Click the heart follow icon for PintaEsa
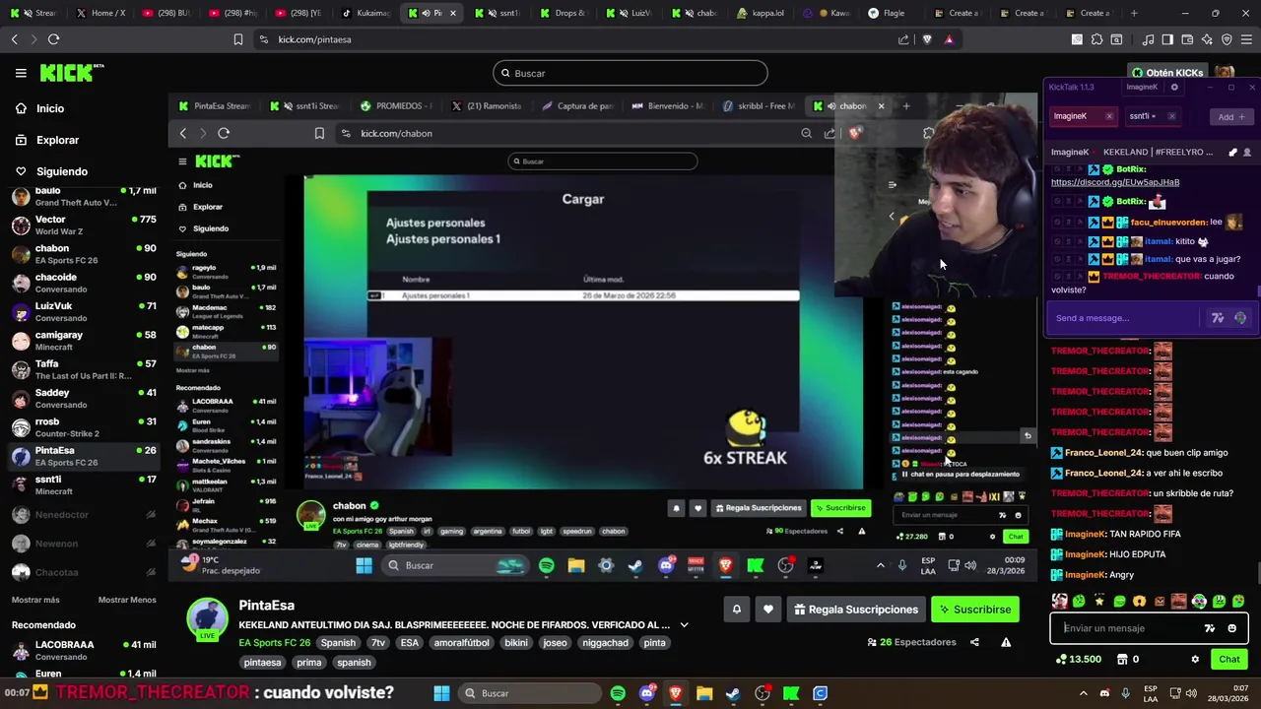Image resolution: width=1261 pixels, height=709 pixels. (768, 610)
